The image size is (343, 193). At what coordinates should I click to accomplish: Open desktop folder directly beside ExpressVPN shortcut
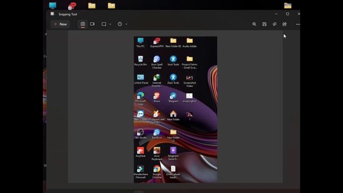pyautogui.click(x=92, y=5)
